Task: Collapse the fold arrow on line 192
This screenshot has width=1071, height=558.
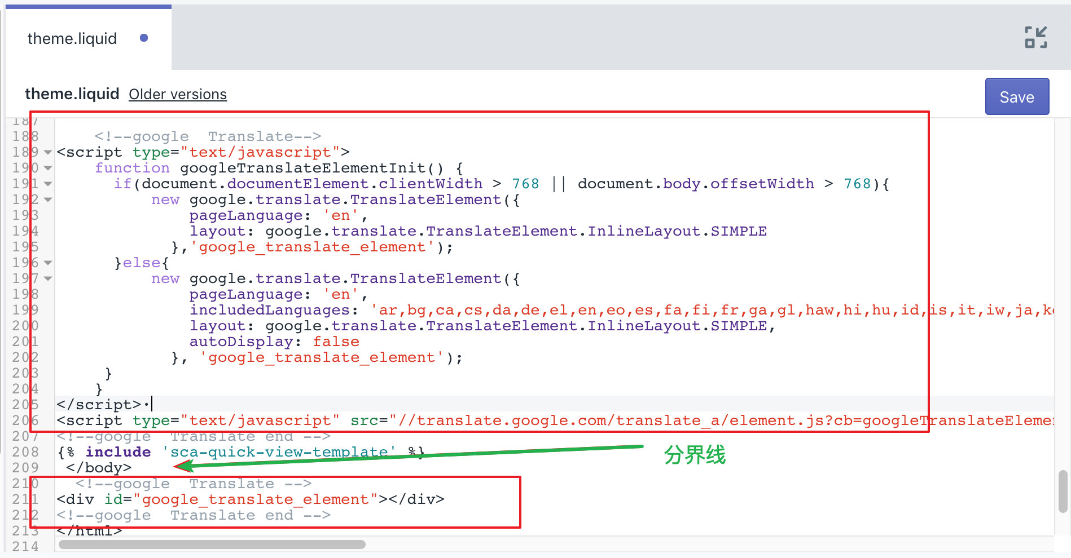Action: click(48, 200)
